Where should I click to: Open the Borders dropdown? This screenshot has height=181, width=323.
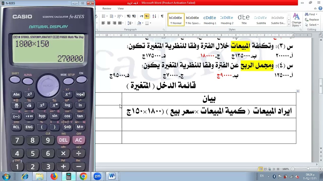[x=150, y=23]
